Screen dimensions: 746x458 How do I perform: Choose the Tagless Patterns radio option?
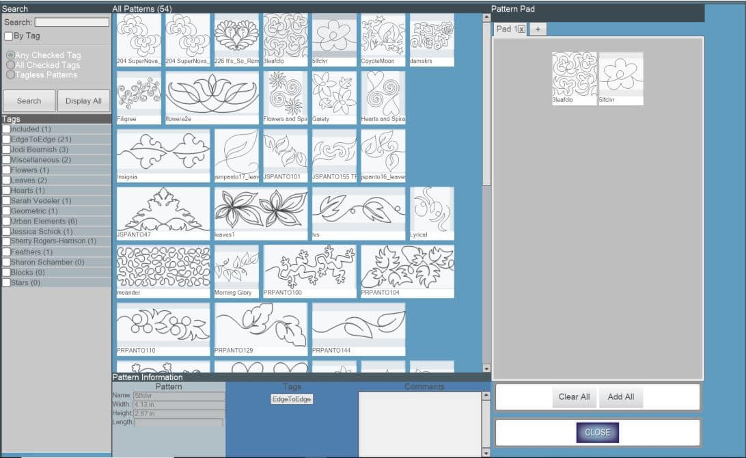click(10, 75)
